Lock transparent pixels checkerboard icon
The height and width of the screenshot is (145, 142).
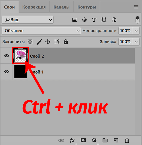tap(30, 42)
